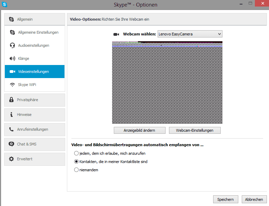Click the headset icon for Audioeinstellungen
269x206 pixels.
(x=12, y=45)
